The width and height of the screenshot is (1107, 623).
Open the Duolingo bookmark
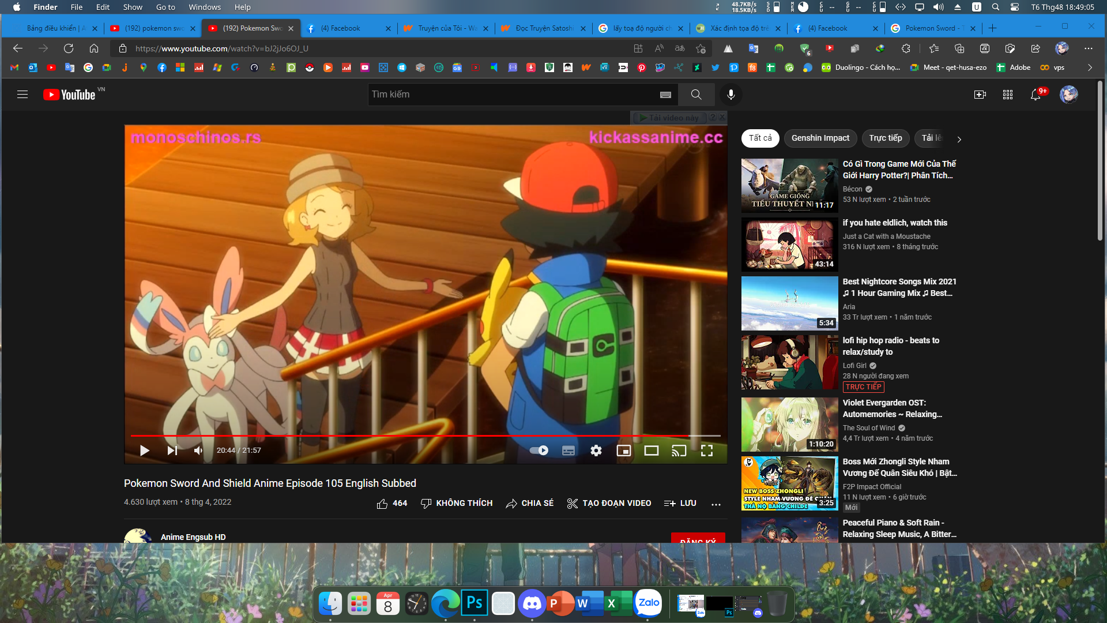861,67
